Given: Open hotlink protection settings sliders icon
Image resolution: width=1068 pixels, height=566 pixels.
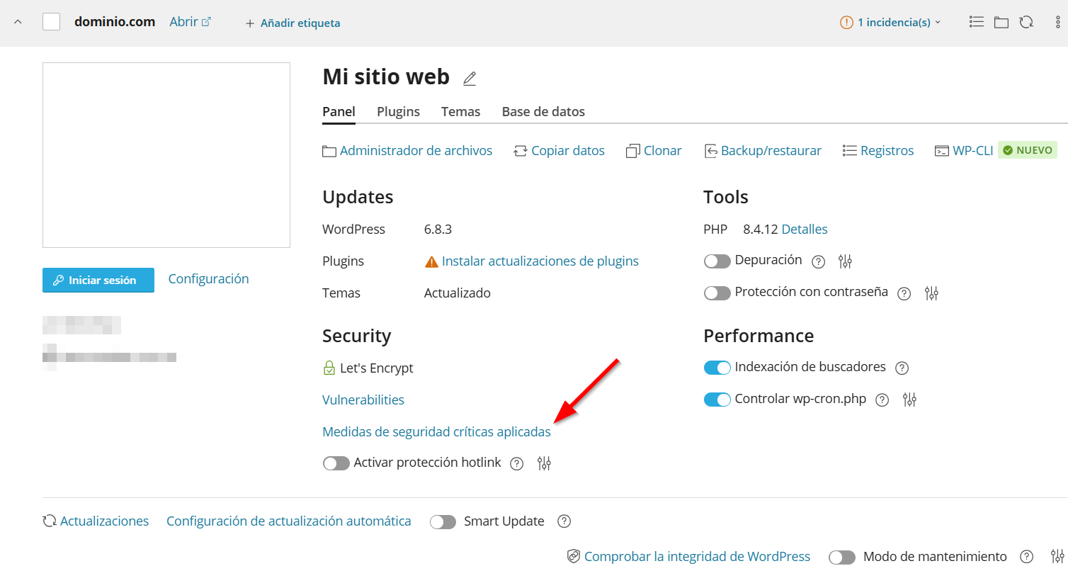Looking at the screenshot, I should (x=544, y=463).
